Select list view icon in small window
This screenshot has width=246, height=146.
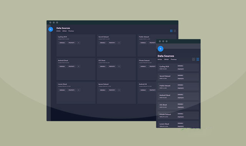click(x=198, y=59)
